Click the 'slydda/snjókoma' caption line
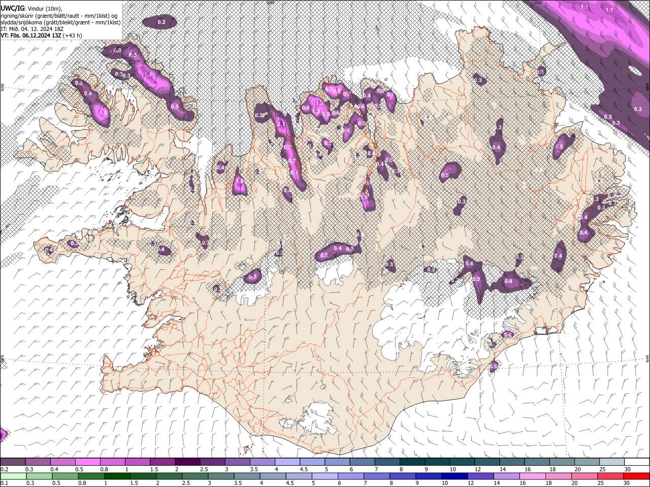 [60, 22]
